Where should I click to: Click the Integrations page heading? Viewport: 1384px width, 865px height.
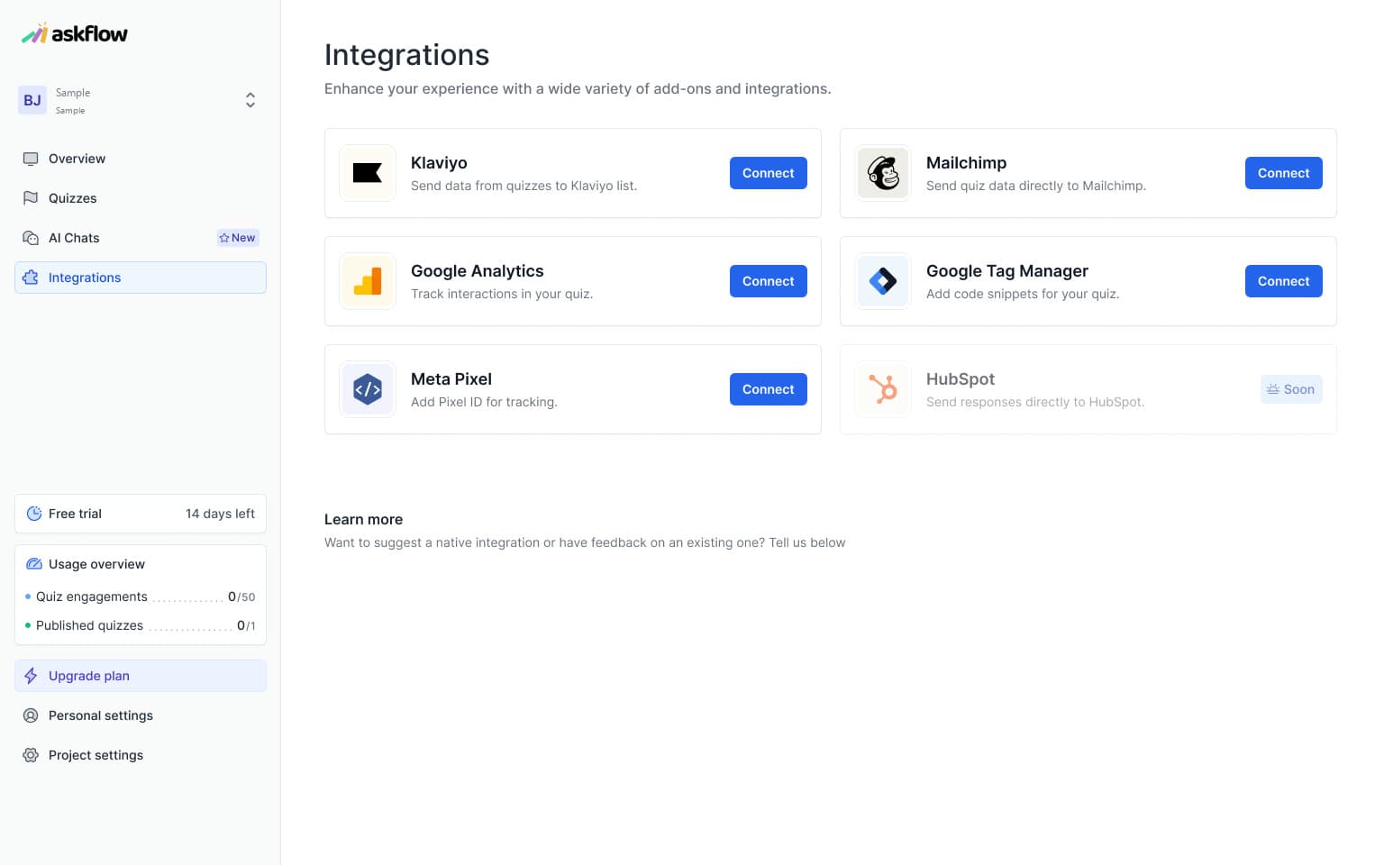click(406, 55)
